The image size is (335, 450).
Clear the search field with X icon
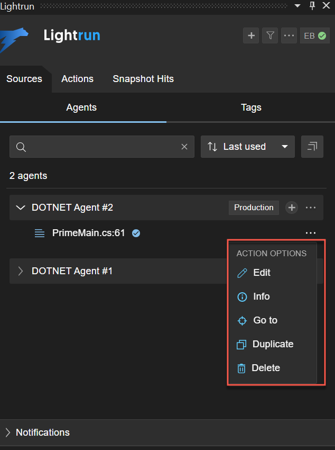pyautogui.click(x=184, y=147)
